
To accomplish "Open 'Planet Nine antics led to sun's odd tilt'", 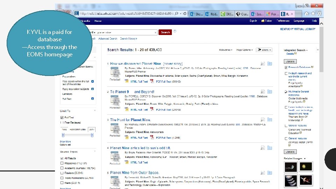I will pyautogui.click(x=140, y=148).
